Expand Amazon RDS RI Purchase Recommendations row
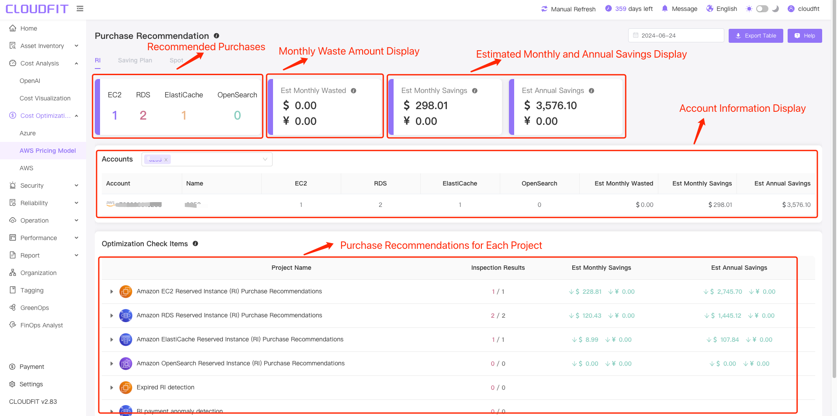This screenshot has width=837, height=416. coord(111,316)
